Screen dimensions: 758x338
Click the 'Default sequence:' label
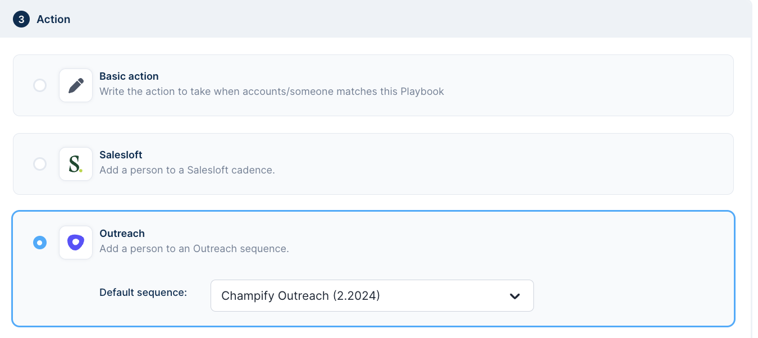tap(143, 293)
